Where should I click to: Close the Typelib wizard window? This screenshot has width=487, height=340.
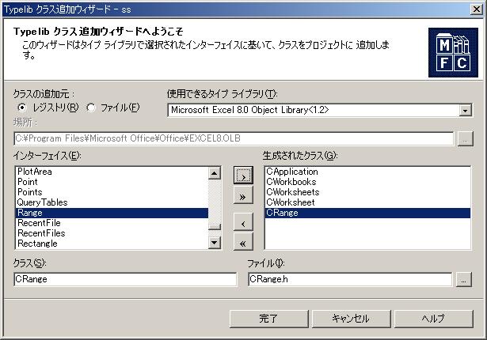click(477, 9)
